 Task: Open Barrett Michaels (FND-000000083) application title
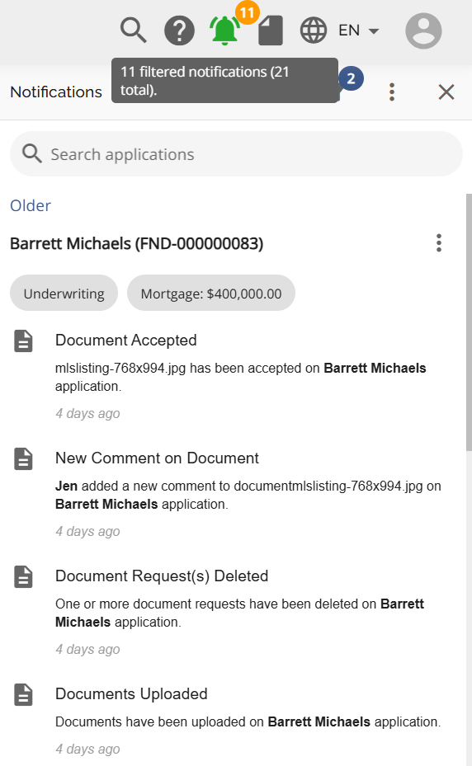coord(136,243)
